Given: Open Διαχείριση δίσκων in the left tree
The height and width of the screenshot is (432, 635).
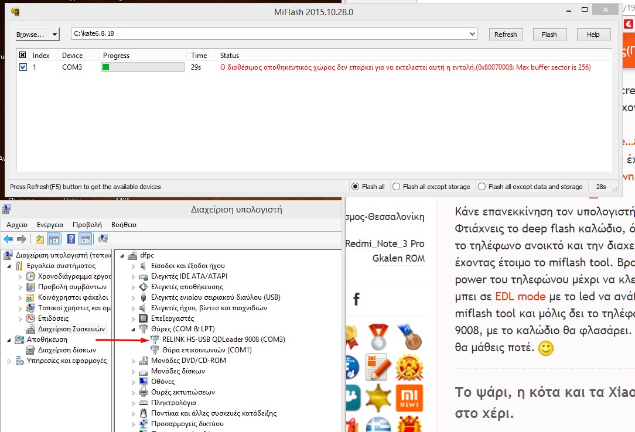Looking at the screenshot, I should (66, 350).
